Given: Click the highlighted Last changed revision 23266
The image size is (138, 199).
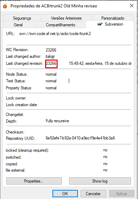Looking at the screenshot, I should tap(51, 63).
